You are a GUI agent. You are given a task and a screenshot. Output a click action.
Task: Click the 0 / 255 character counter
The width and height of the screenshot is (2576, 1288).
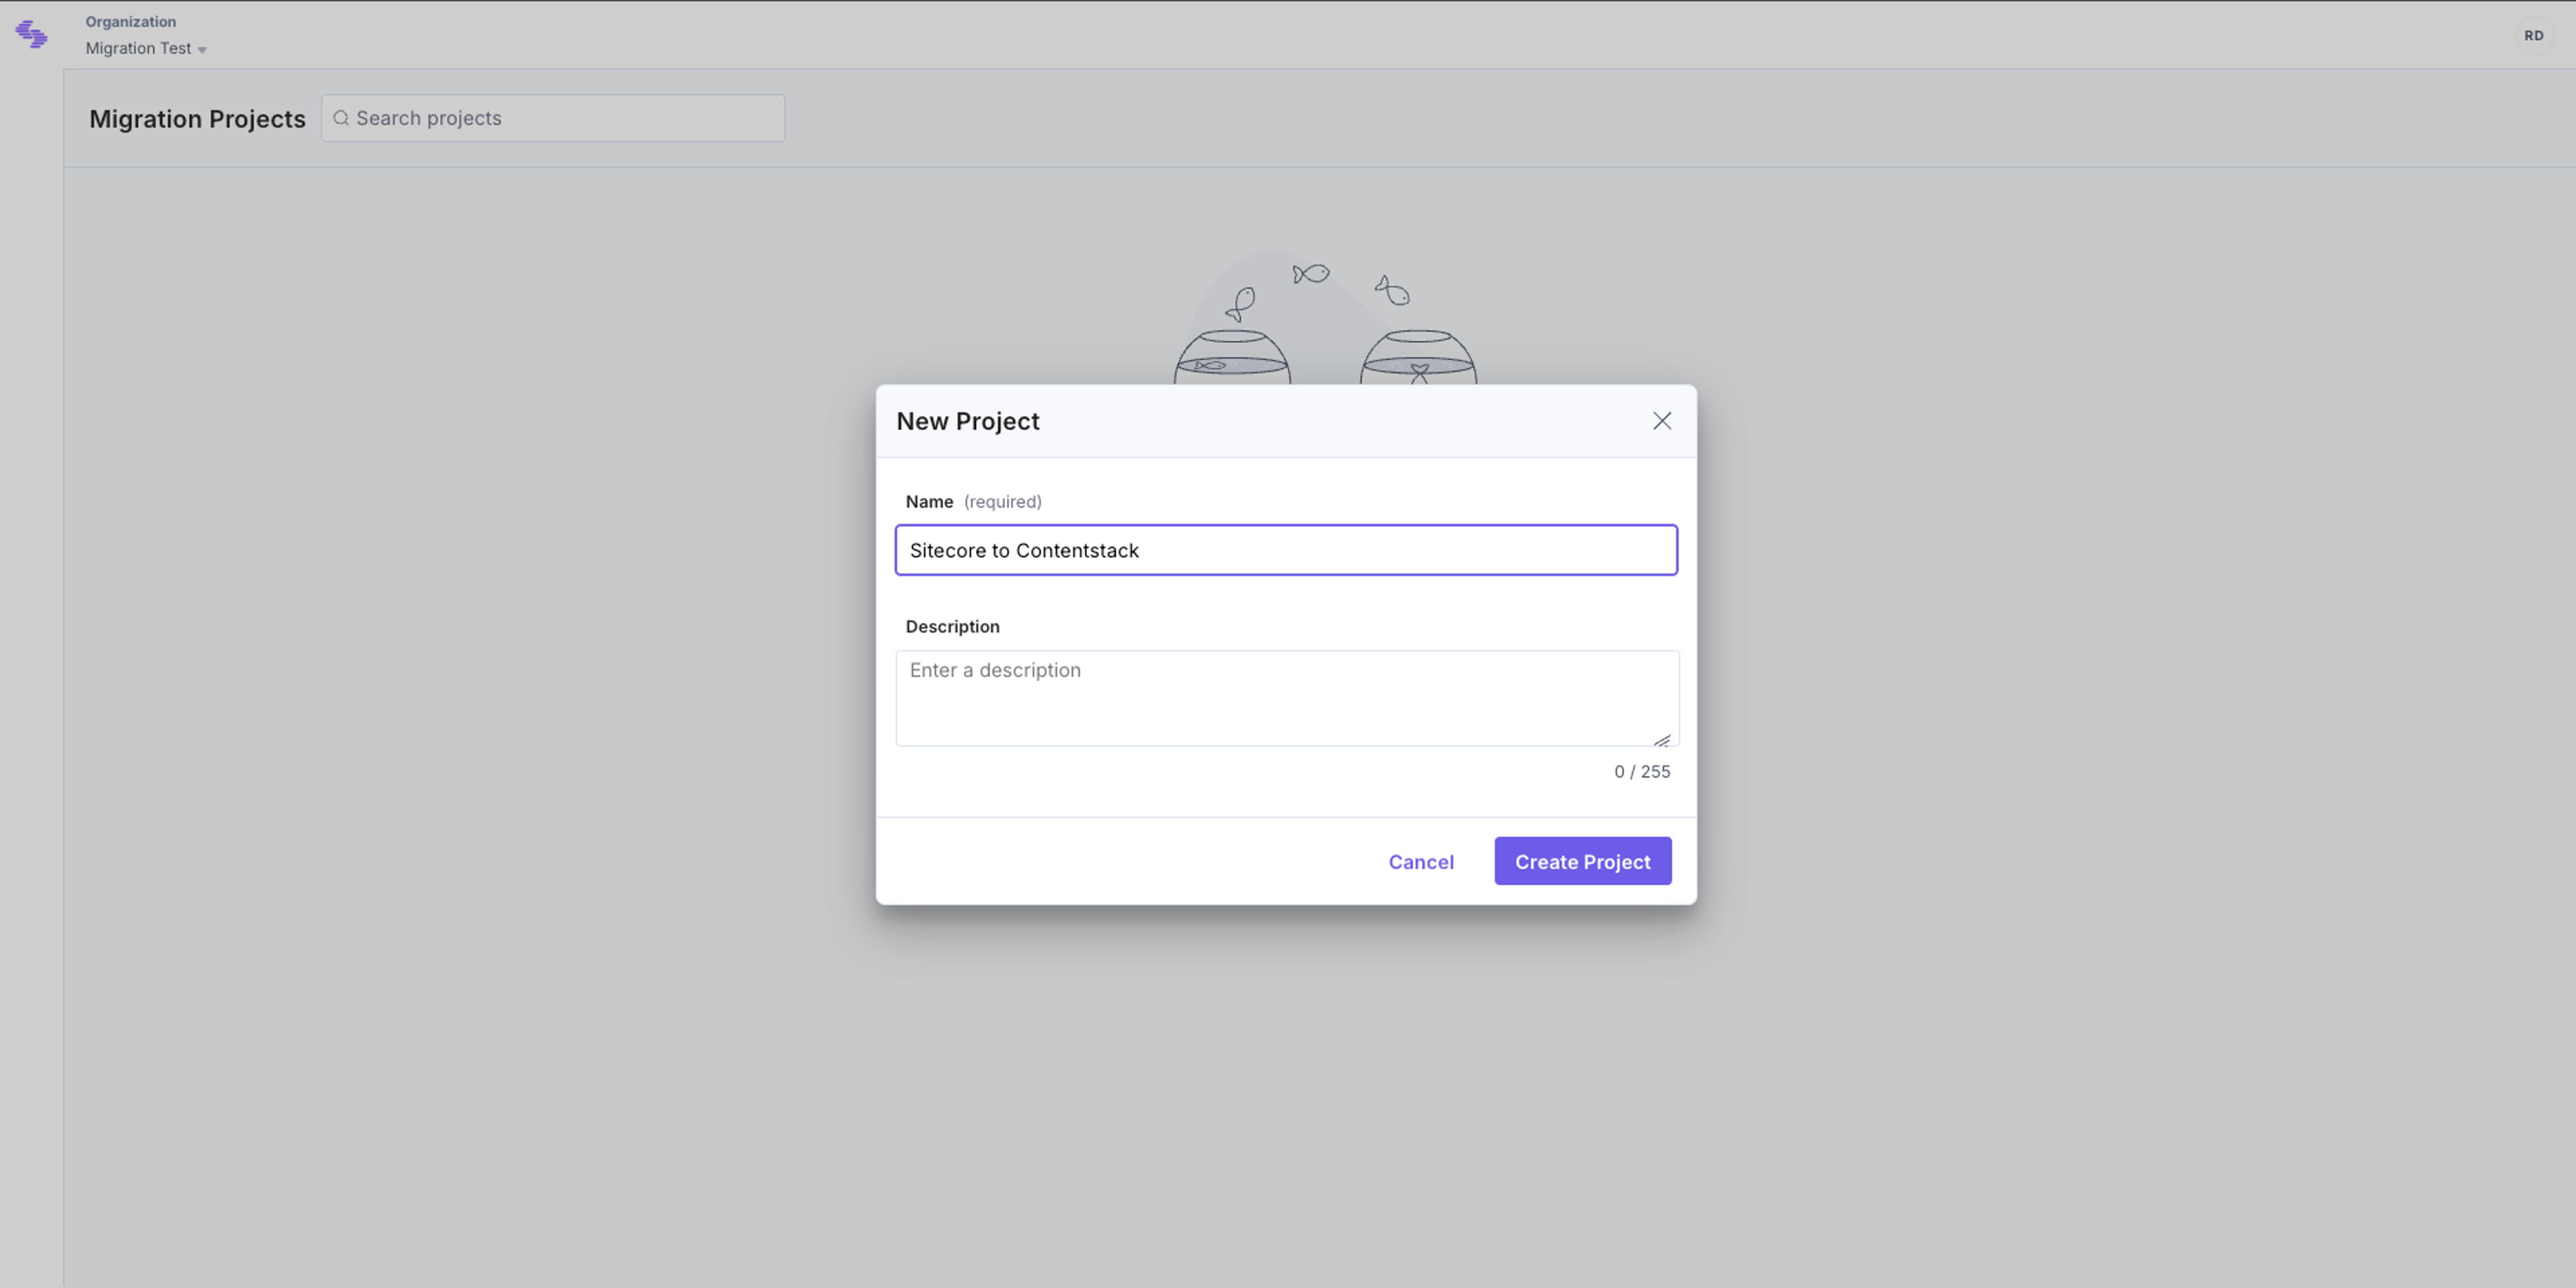[x=1642, y=772]
